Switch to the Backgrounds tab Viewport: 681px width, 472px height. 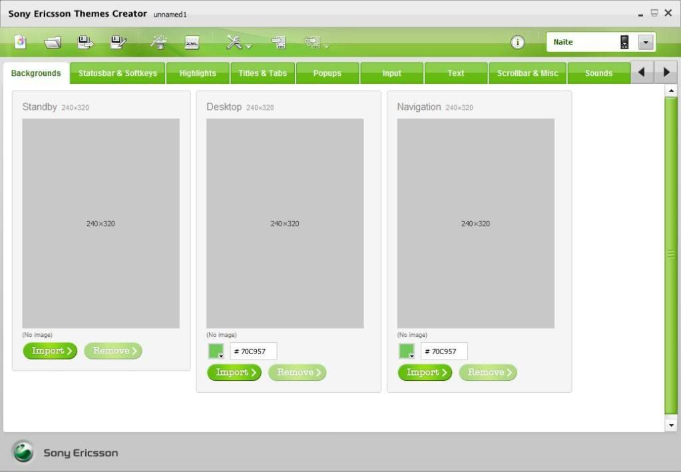pos(36,73)
